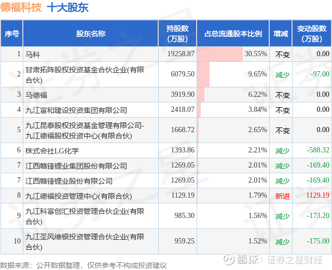Click the 30.55% ratio bar
Image resolution: width=332 pixels, height=270 pixels.
click(x=220, y=54)
